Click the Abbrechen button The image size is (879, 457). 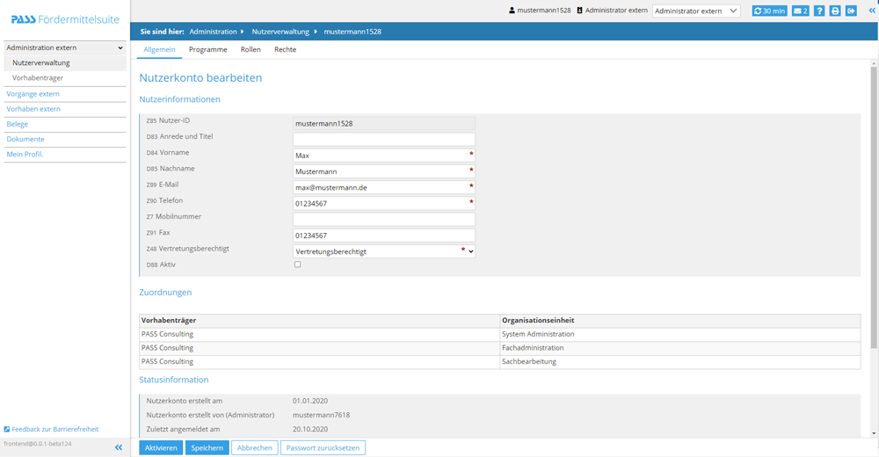pyautogui.click(x=255, y=447)
